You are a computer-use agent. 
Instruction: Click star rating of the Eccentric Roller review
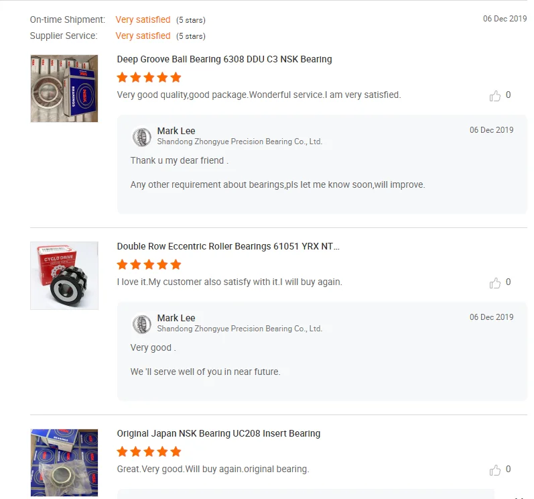[149, 264]
